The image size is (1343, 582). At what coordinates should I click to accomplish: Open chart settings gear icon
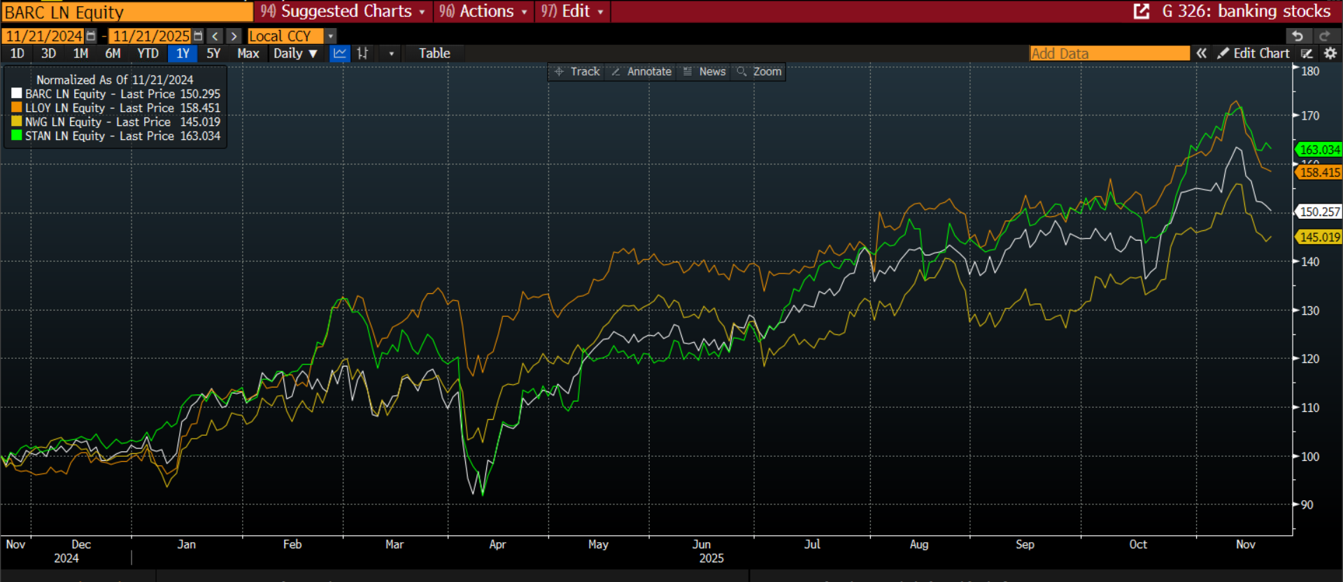point(1330,53)
